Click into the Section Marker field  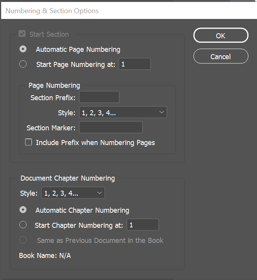tap(111, 127)
